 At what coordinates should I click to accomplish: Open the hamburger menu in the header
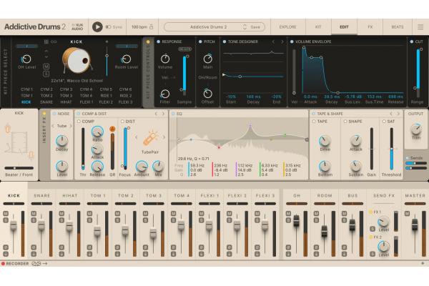tap(420, 27)
